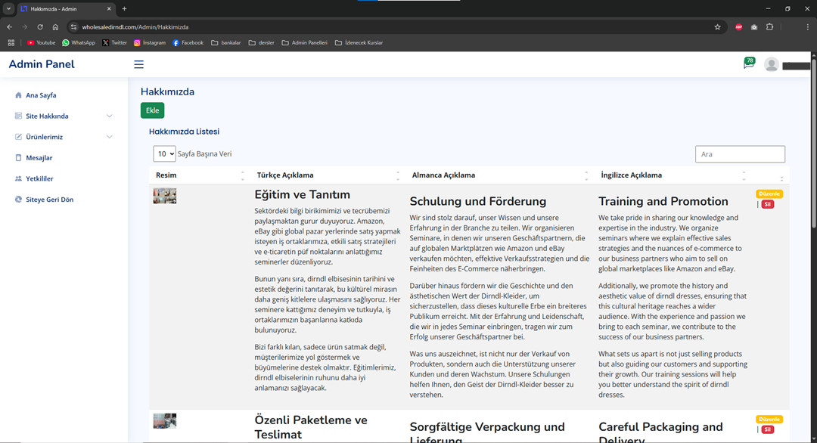This screenshot has height=443, width=817.
Task: Go to Mesajlar in the sidebar
Action: pos(39,158)
